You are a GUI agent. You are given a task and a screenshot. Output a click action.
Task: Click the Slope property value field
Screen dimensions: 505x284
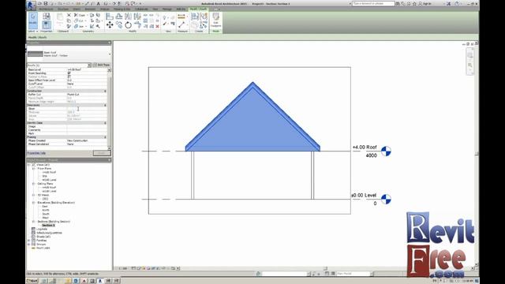pyautogui.click(x=87, y=109)
